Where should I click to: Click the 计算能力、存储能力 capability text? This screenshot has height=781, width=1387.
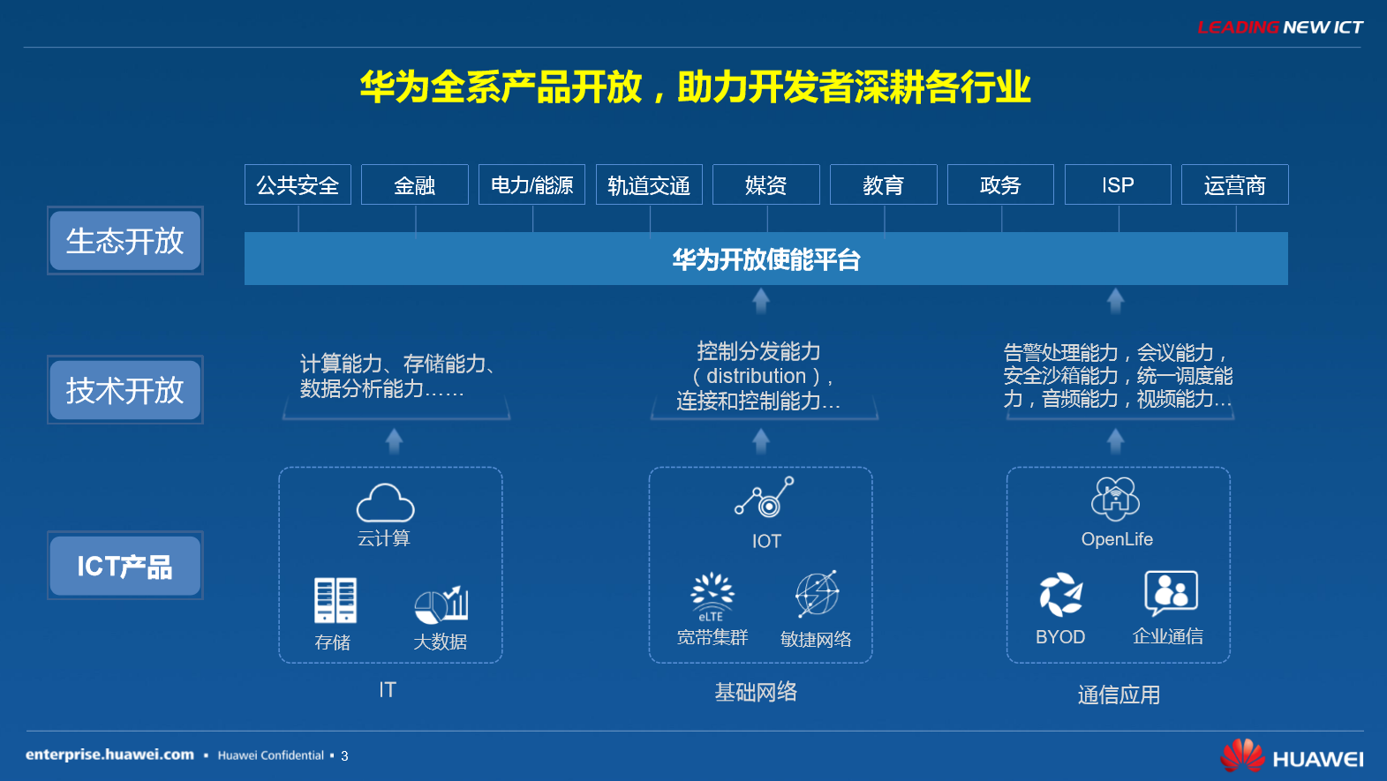[x=396, y=376]
